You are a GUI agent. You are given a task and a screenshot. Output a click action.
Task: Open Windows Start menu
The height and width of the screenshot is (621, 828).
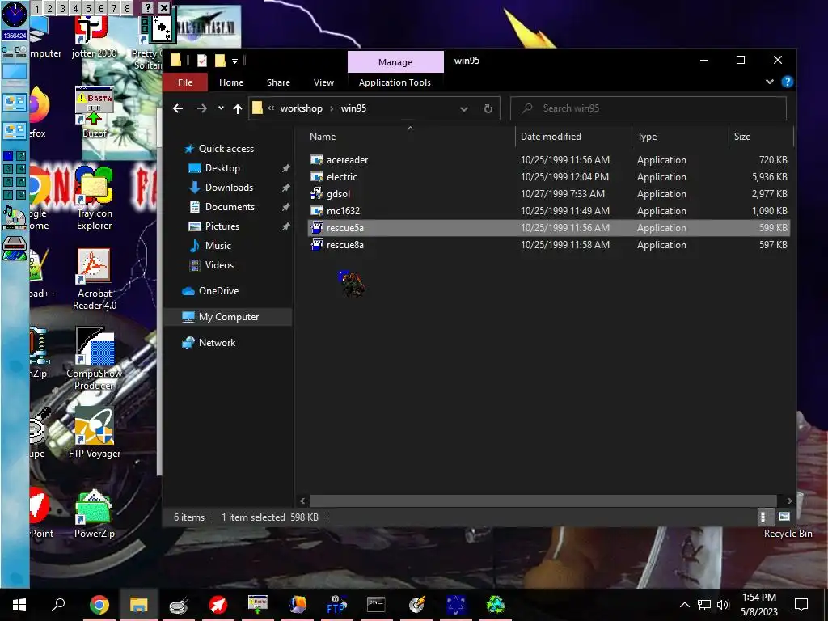[19, 605]
